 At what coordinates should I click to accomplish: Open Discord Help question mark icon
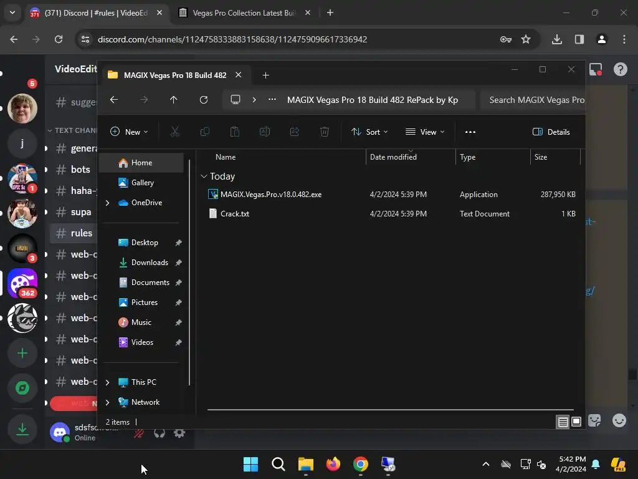[x=620, y=69]
